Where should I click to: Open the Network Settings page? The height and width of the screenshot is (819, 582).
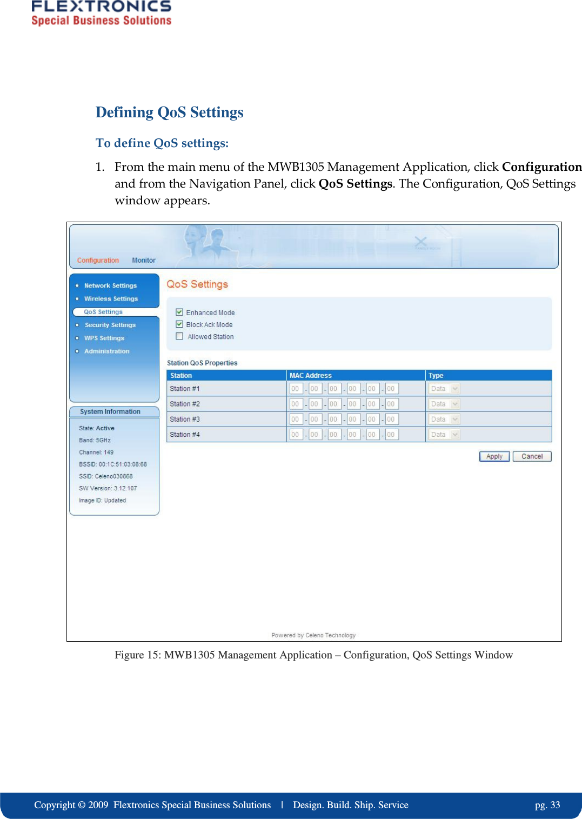point(111,285)
